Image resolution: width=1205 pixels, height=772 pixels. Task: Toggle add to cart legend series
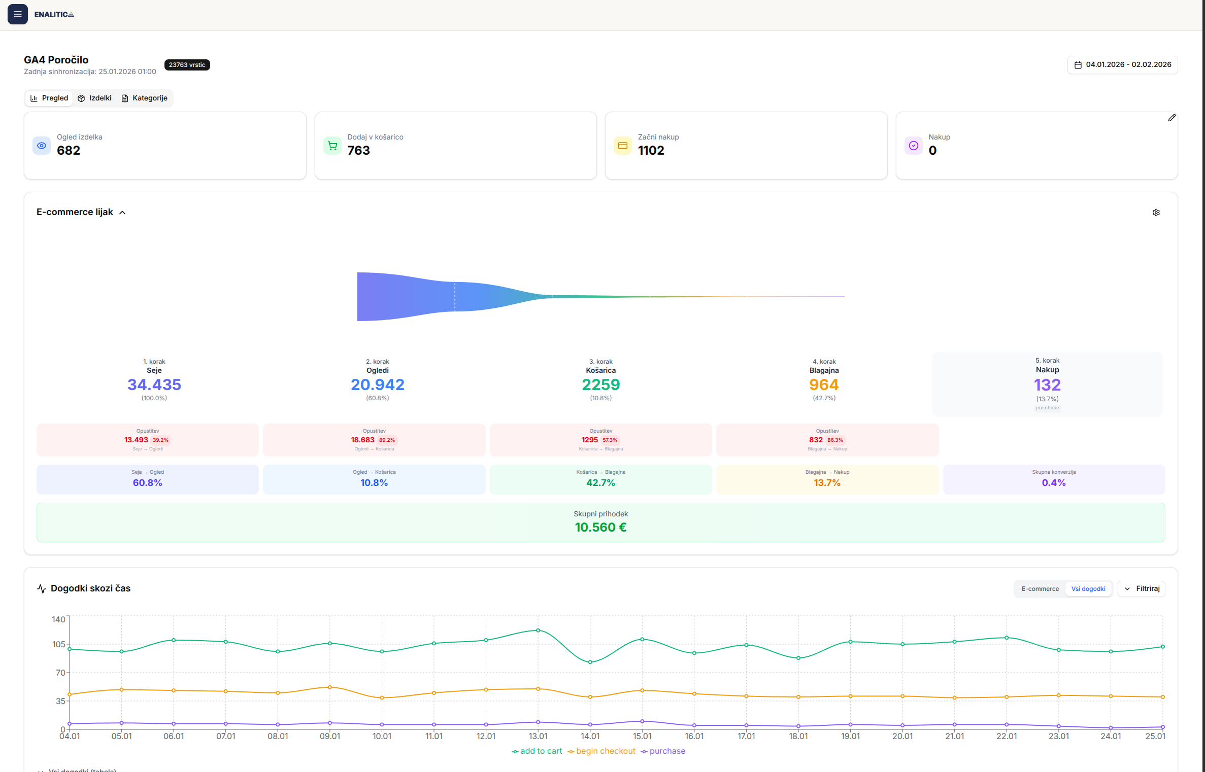(x=537, y=751)
